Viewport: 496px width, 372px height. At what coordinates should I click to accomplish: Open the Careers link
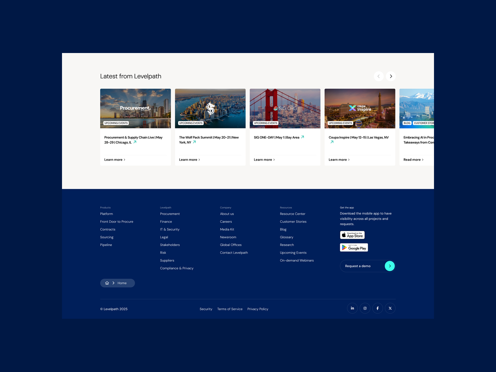tap(226, 222)
